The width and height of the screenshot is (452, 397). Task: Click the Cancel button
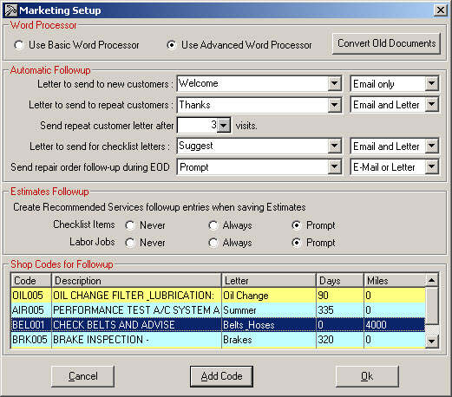pyautogui.click(x=83, y=376)
